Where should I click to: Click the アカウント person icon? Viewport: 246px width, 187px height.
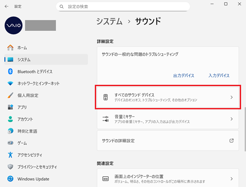pyautogui.click(x=10, y=119)
